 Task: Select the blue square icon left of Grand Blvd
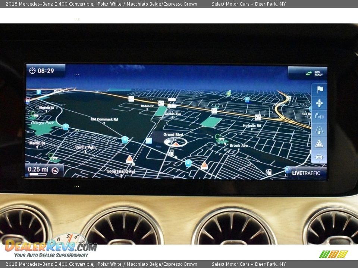click(149, 141)
